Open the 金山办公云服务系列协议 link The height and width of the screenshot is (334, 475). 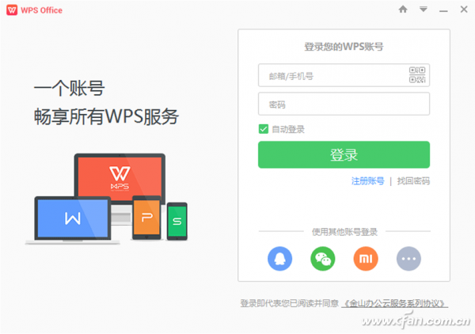(395, 303)
